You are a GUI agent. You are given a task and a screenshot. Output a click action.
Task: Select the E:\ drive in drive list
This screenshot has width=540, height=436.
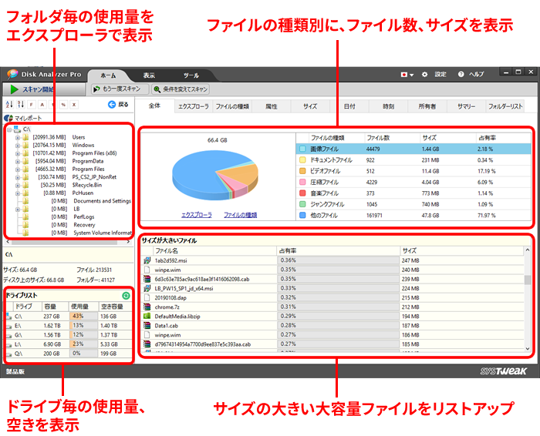coord(68,326)
